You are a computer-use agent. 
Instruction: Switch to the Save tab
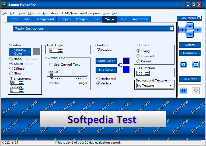[123, 19]
